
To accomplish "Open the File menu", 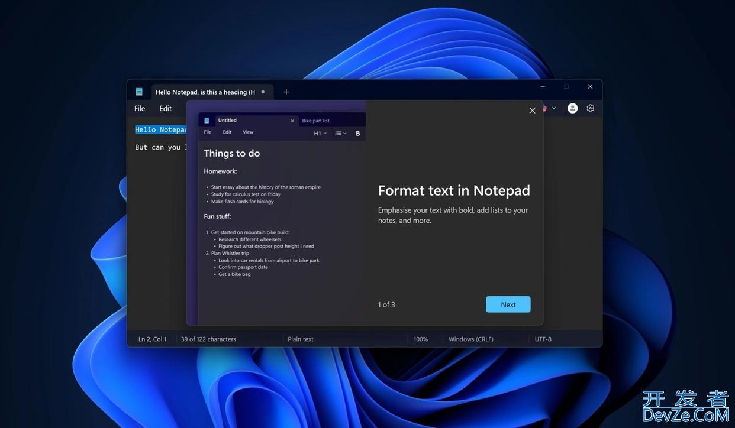I will (140, 108).
